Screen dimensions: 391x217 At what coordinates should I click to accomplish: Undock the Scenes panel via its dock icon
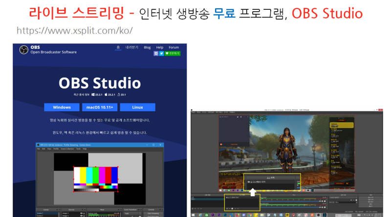pyautogui.click(x=57, y=210)
